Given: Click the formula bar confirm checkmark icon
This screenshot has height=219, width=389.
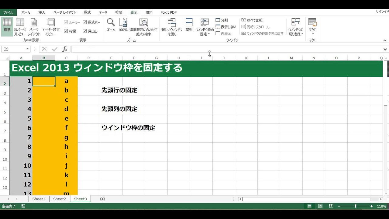Looking at the screenshot, I should (55, 49).
